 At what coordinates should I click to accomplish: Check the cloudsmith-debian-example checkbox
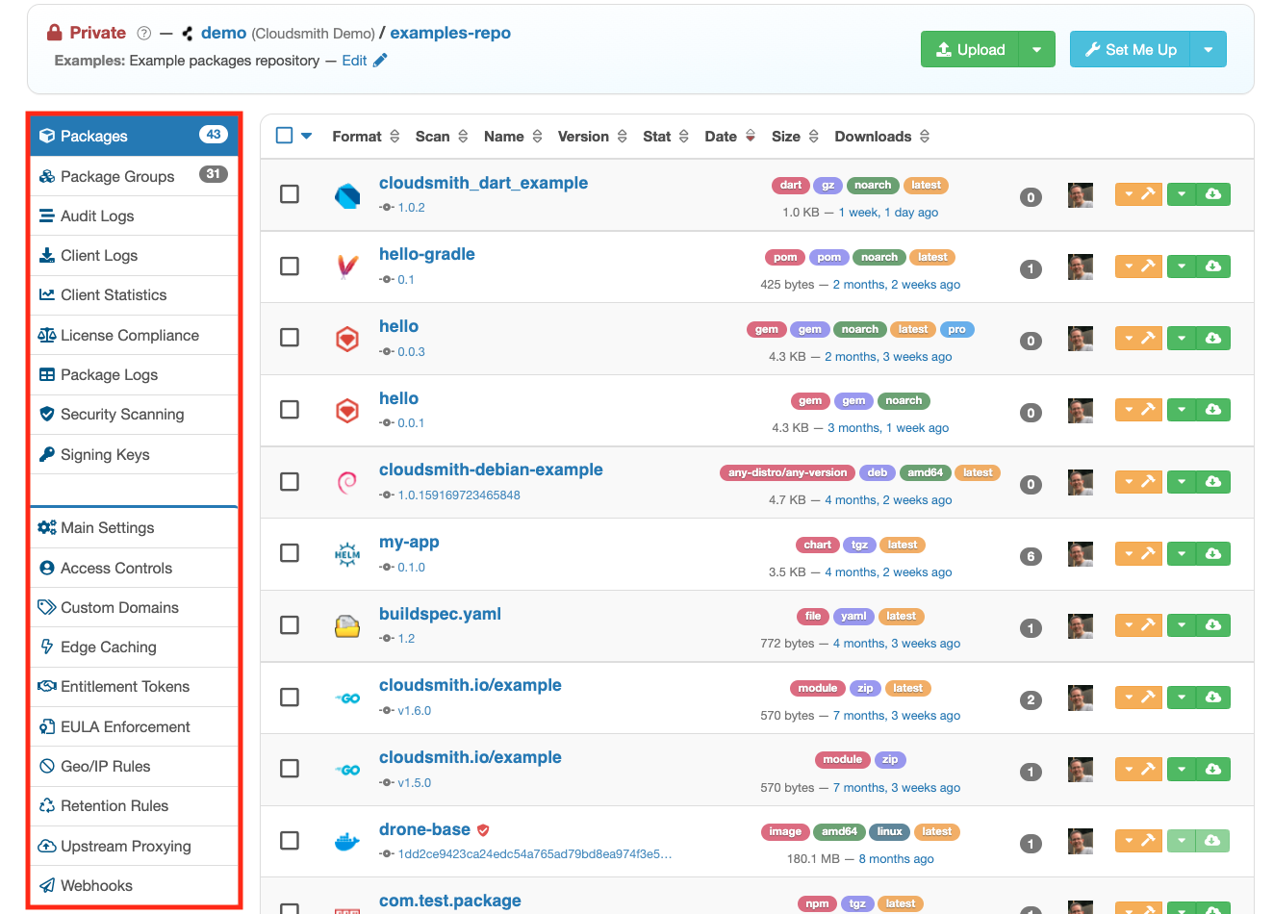click(x=290, y=482)
